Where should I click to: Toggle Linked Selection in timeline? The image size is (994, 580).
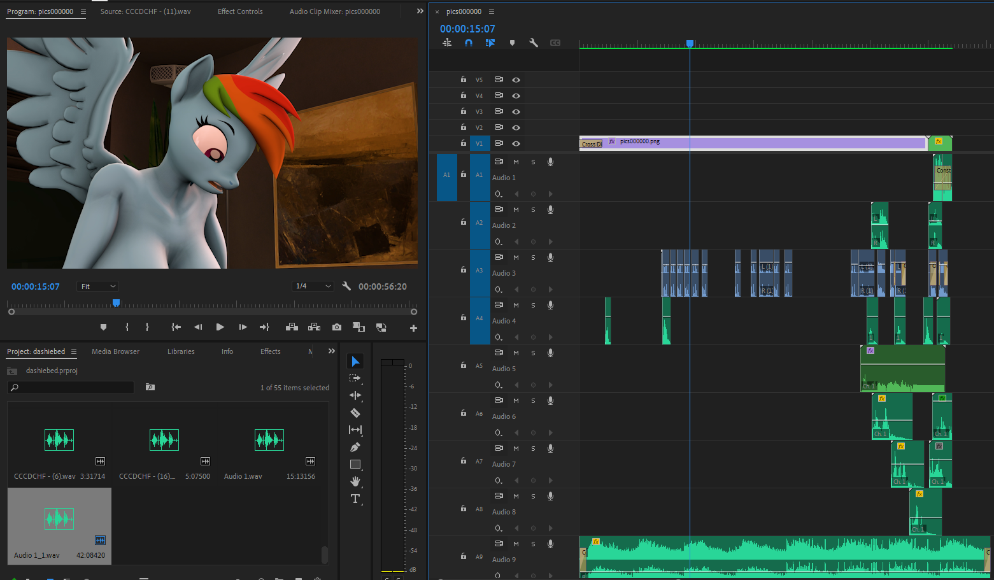(x=490, y=43)
